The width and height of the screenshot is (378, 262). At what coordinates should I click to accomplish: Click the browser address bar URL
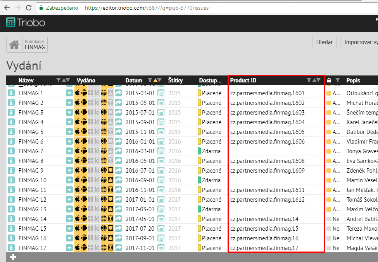click(147, 8)
